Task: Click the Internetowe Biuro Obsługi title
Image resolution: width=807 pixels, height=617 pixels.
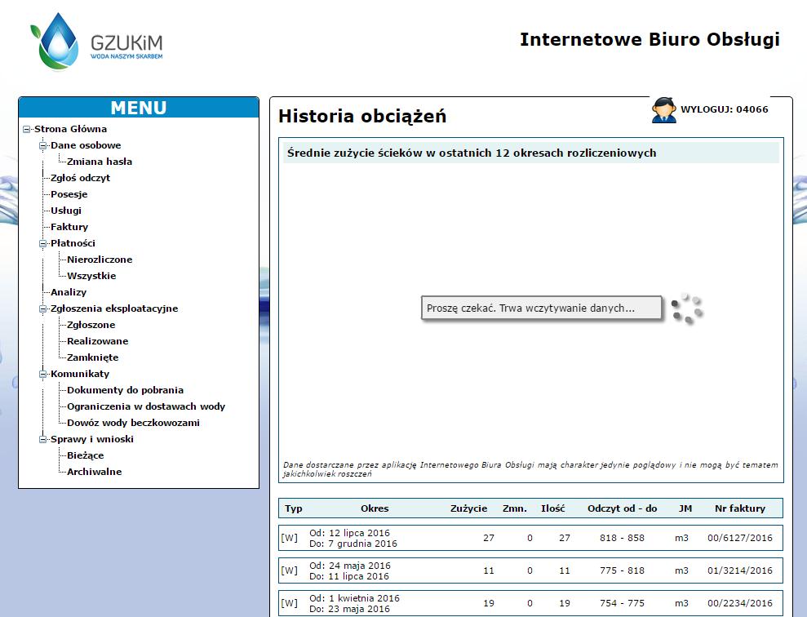Action: coord(650,40)
